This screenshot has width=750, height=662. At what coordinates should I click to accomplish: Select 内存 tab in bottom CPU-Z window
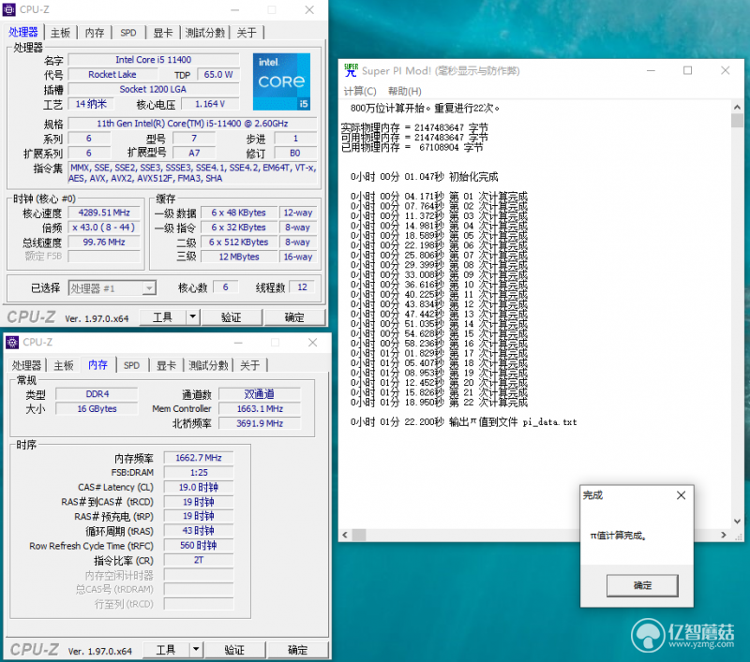point(97,364)
